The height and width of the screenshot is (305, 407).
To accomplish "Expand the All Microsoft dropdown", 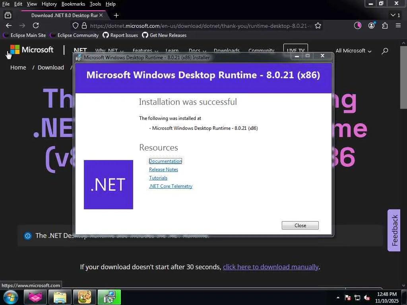I will coord(353,51).
